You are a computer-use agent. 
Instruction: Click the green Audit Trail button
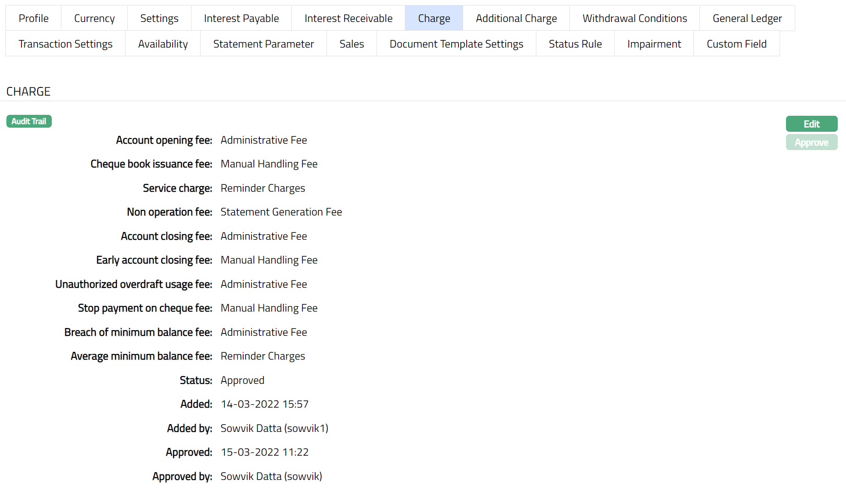pos(29,121)
